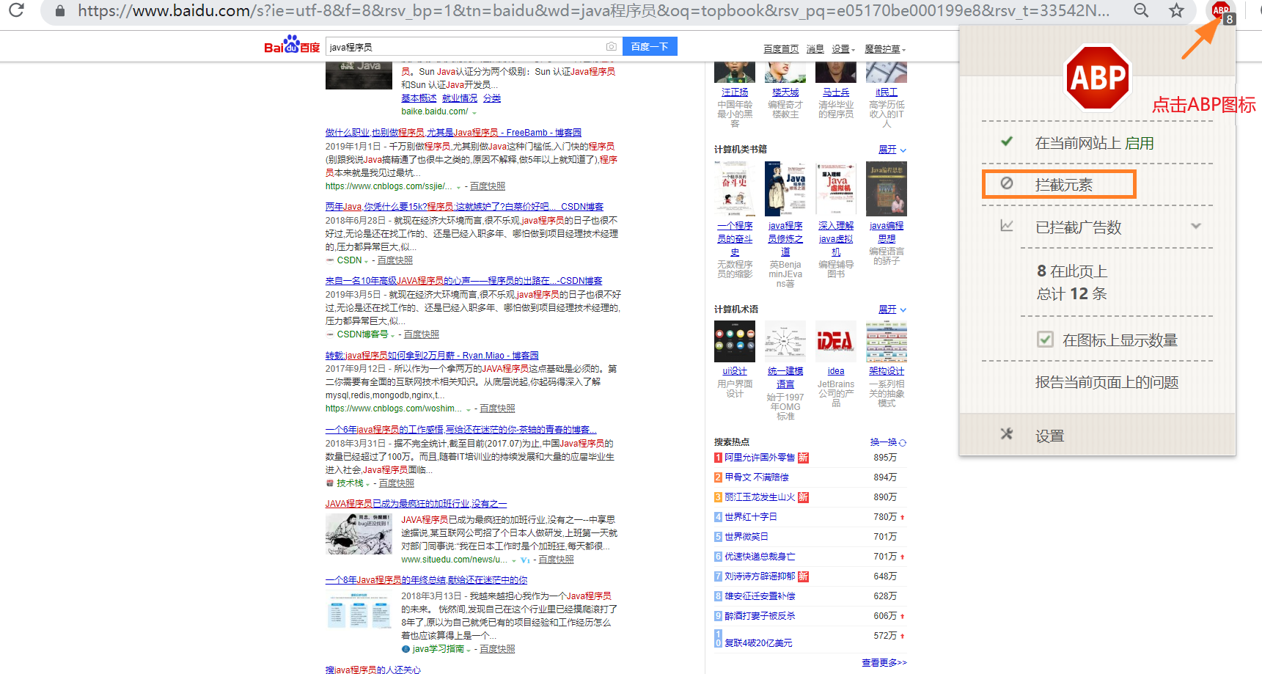The height and width of the screenshot is (674, 1262).
Task: Expand the 已拦截广告数 section chevron
Action: coord(1195,226)
